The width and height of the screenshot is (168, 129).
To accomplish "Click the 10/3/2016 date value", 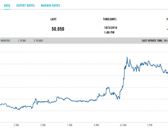I will pos(110,28).
